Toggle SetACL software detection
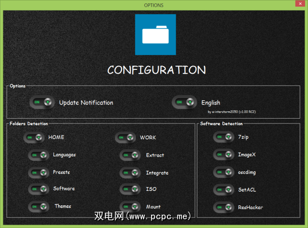The image size is (308, 228). pyautogui.click(x=224, y=189)
